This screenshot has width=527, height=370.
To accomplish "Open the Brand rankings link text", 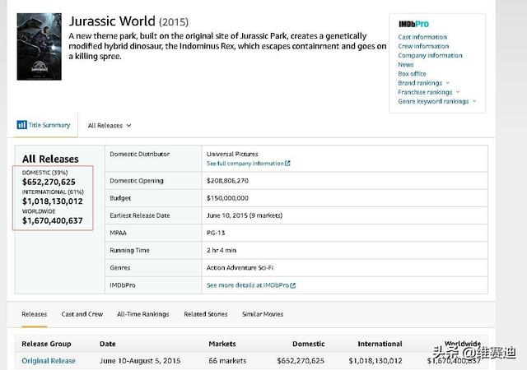I will (x=420, y=83).
